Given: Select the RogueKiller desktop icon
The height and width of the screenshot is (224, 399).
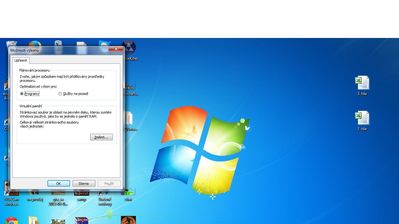Looking at the screenshot, I should click(x=130, y=50).
